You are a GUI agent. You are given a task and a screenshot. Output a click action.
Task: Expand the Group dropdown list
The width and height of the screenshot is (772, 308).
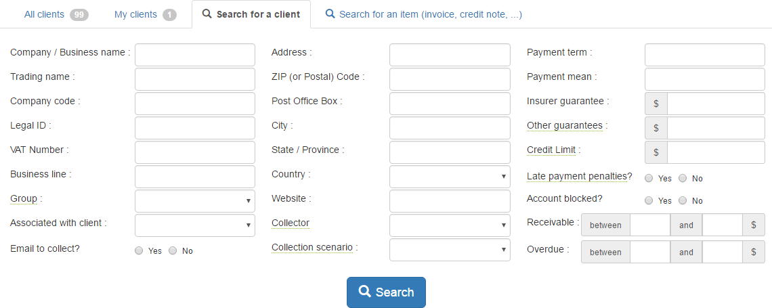tap(195, 201)
